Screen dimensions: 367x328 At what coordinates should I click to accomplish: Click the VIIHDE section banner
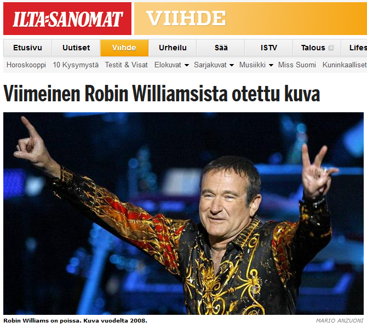251,19
